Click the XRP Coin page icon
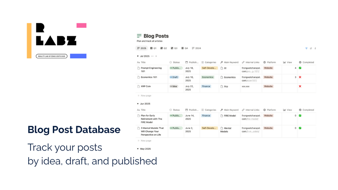The width and height of the screenshot is (338, 190). (x=139, y=86)
